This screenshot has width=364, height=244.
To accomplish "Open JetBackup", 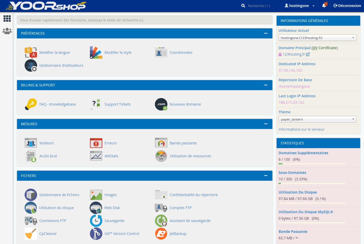I will [178, 233].
